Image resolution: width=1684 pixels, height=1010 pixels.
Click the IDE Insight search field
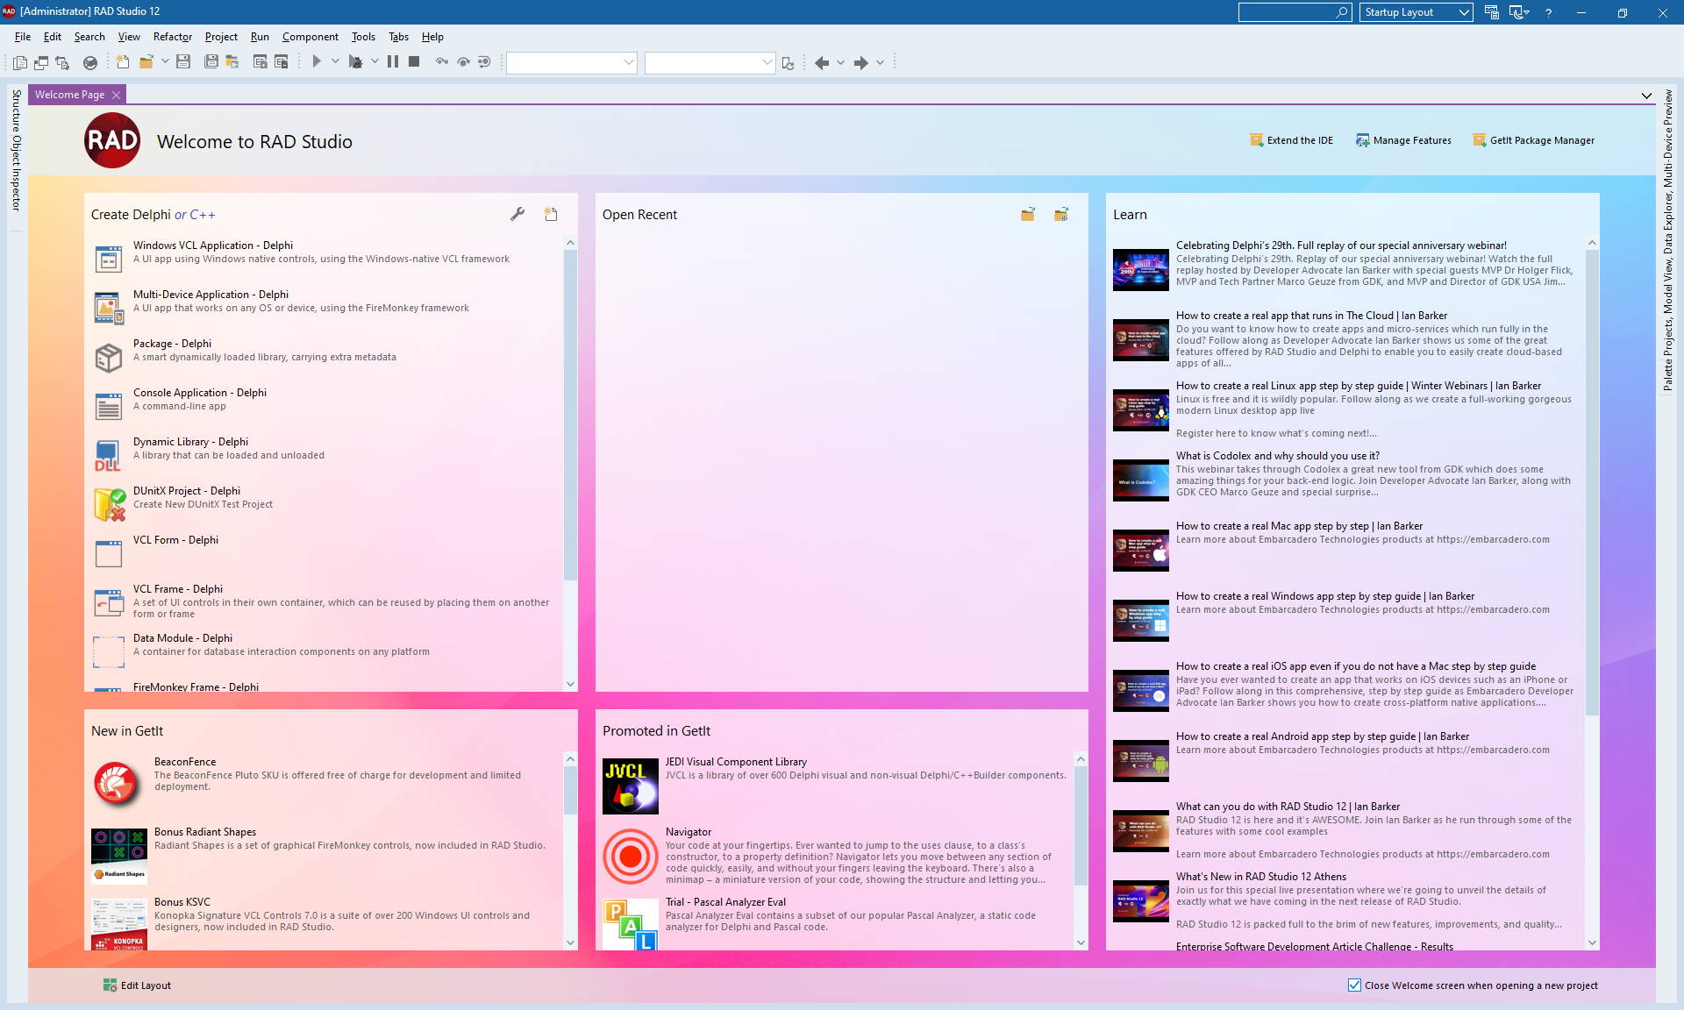(1295, 12)
